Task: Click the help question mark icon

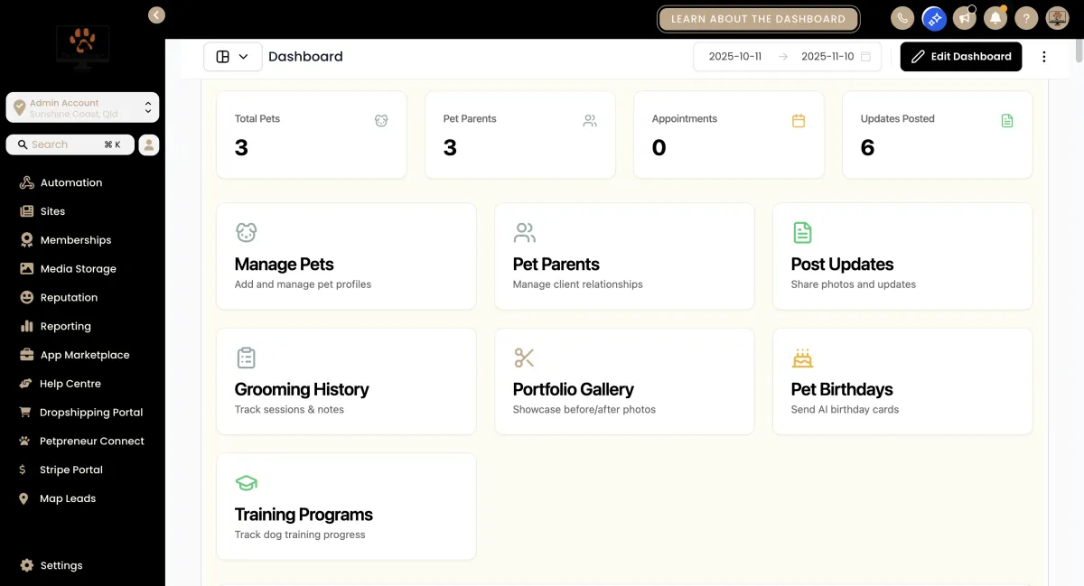Action: click(x=1026, y=18)
